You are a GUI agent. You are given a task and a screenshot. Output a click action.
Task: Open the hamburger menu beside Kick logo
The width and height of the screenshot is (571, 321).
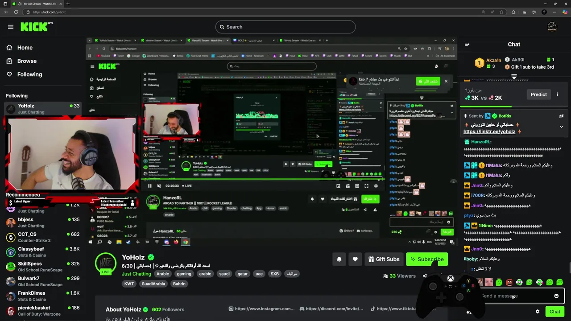click(10, 27)
